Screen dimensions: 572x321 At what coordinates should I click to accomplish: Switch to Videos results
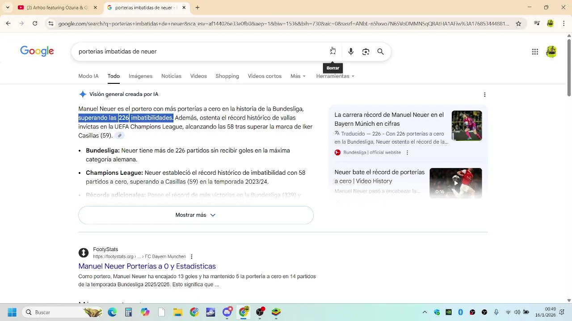point(198,76)
